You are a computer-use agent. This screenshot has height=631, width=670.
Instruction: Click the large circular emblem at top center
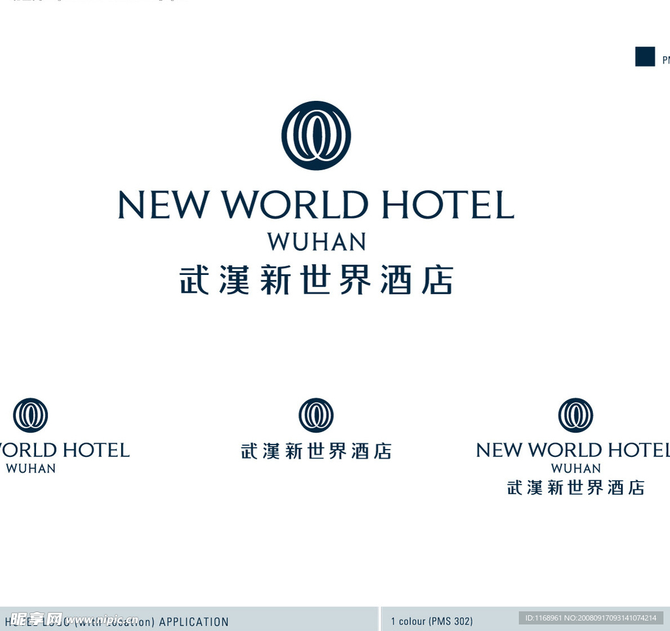click(316, 135)
